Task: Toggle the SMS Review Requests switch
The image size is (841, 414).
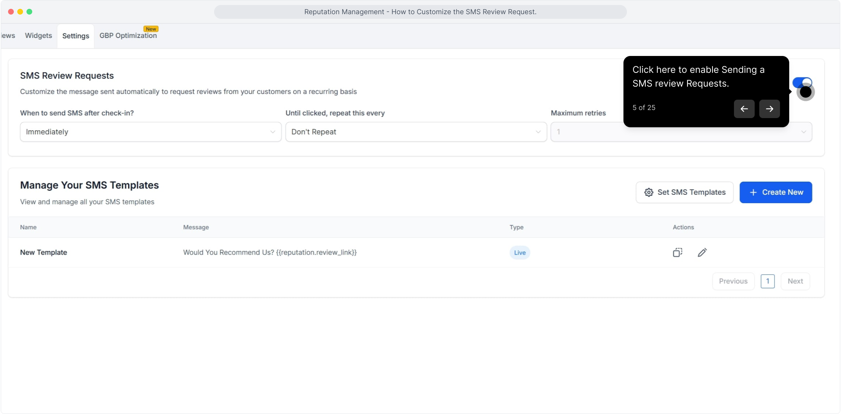Action: pos(802,83)
